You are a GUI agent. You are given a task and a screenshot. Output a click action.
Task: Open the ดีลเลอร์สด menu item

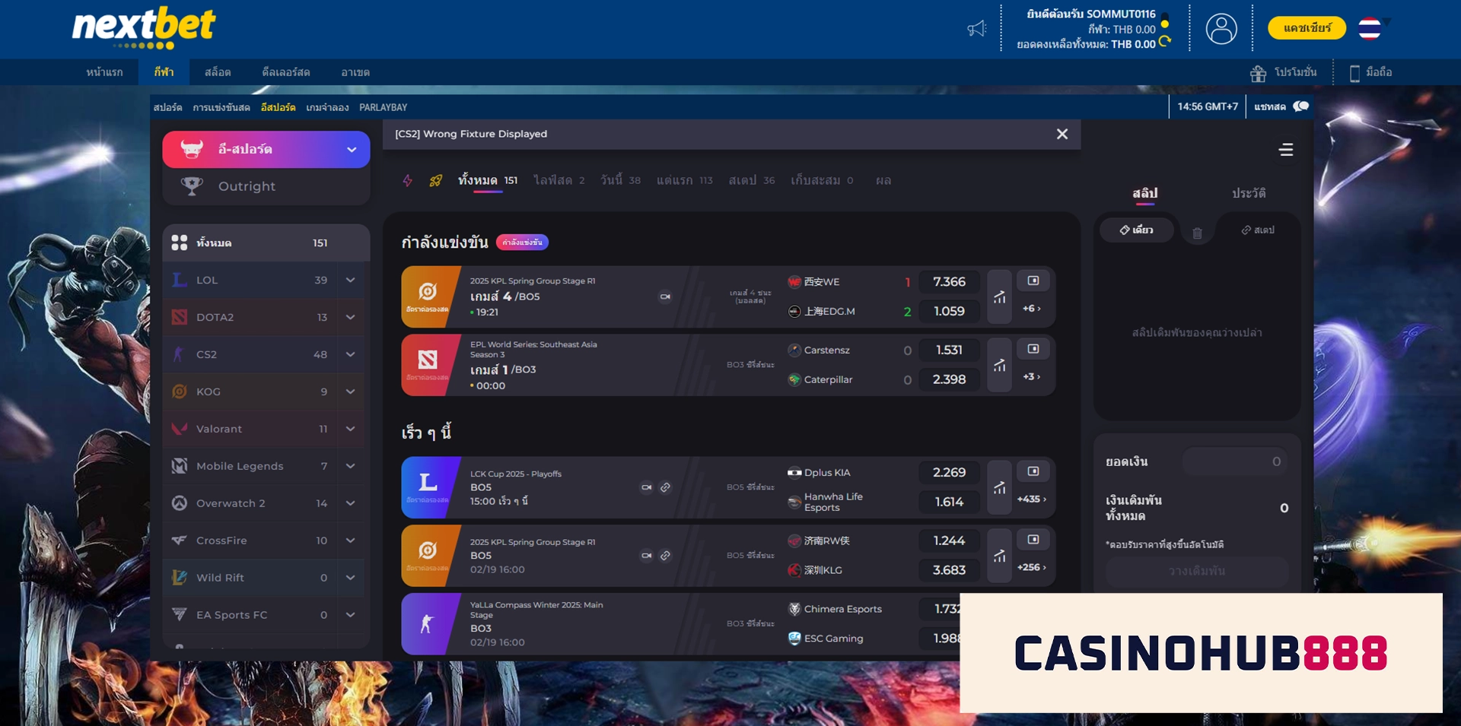[286, 72]
